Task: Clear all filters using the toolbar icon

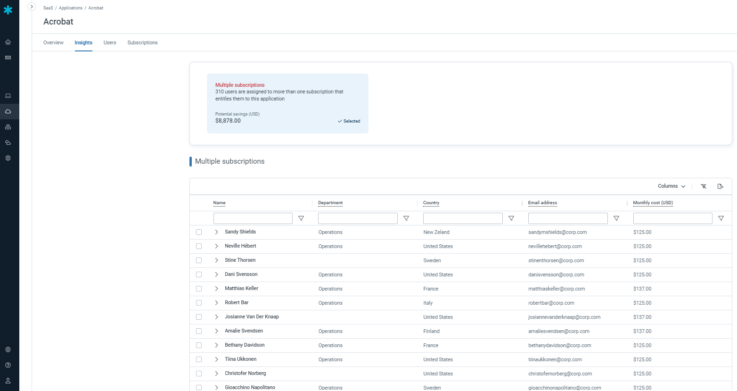Action: 704,186
